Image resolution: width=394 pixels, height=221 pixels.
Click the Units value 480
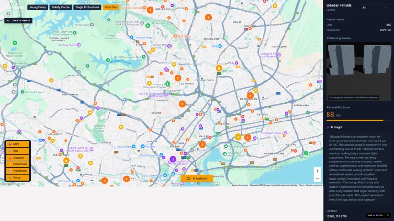coord(389,25)
